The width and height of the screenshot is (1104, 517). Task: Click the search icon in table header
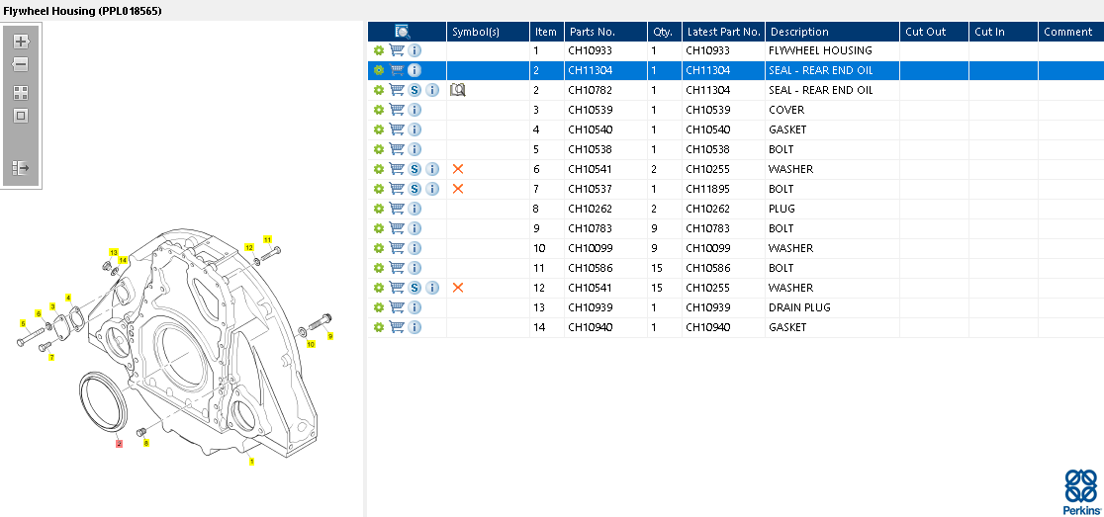click(403, 32)
